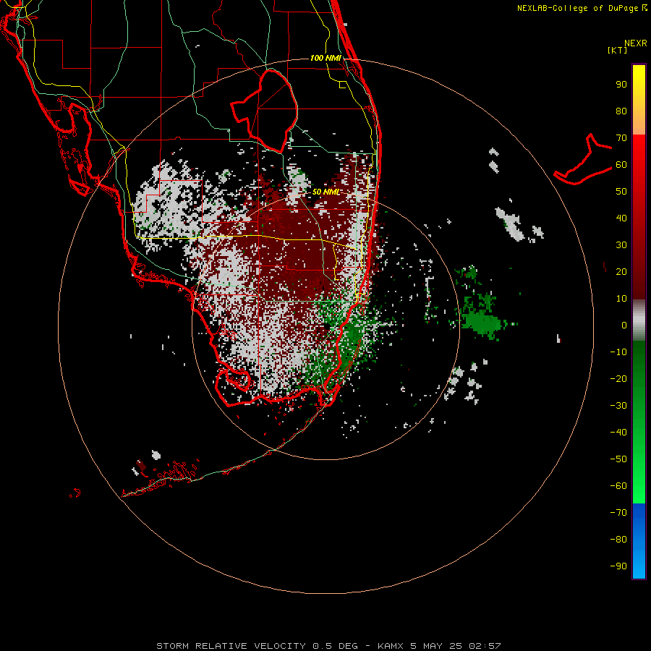The image size is (651, 651).
Task: Click the -10 value on the velocity scale
Action: point(618,352)
